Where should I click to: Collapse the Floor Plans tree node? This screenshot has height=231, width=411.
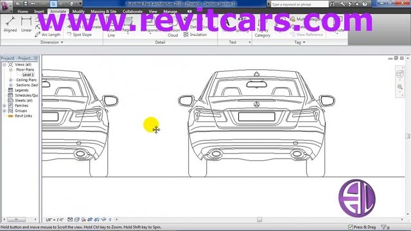(11, 70)
